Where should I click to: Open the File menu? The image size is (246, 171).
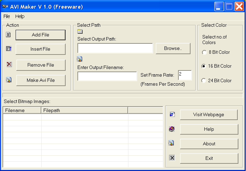point(7,16)
